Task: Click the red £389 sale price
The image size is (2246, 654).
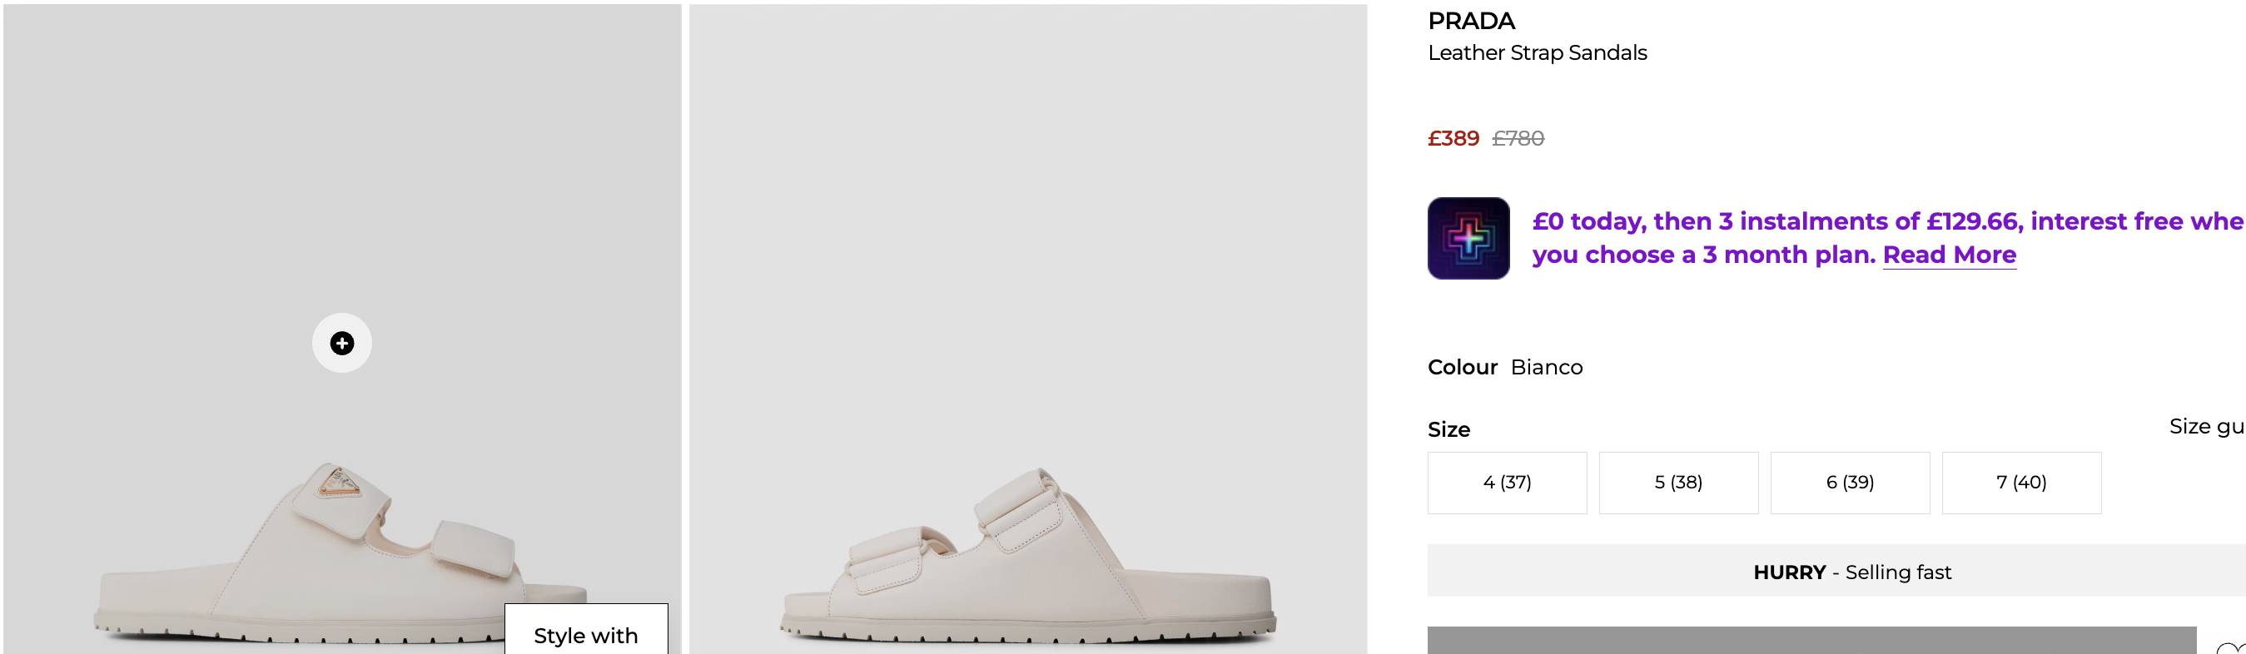Action: point(1453,139)
